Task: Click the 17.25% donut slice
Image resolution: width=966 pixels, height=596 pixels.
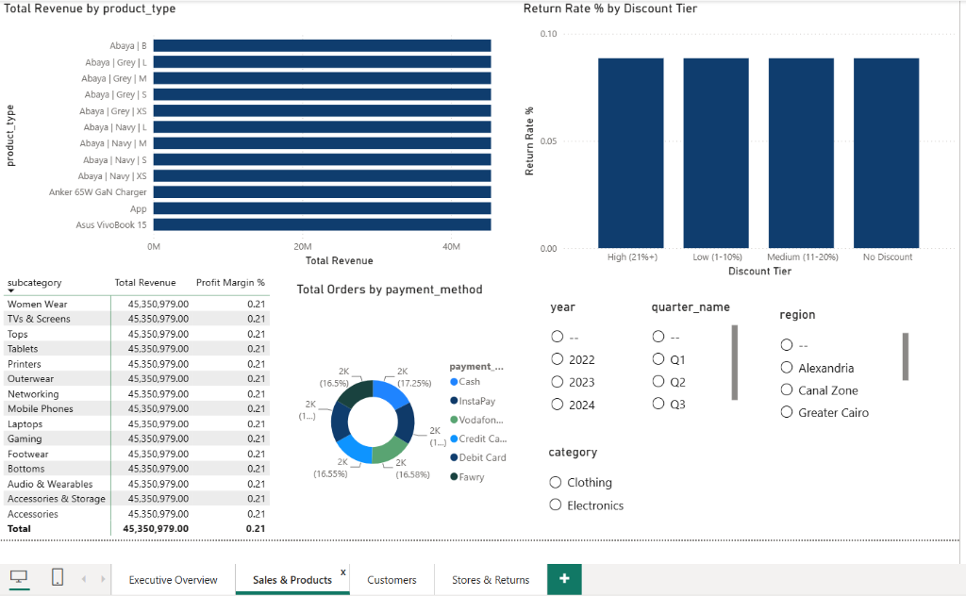Action: tap(392, 393)
